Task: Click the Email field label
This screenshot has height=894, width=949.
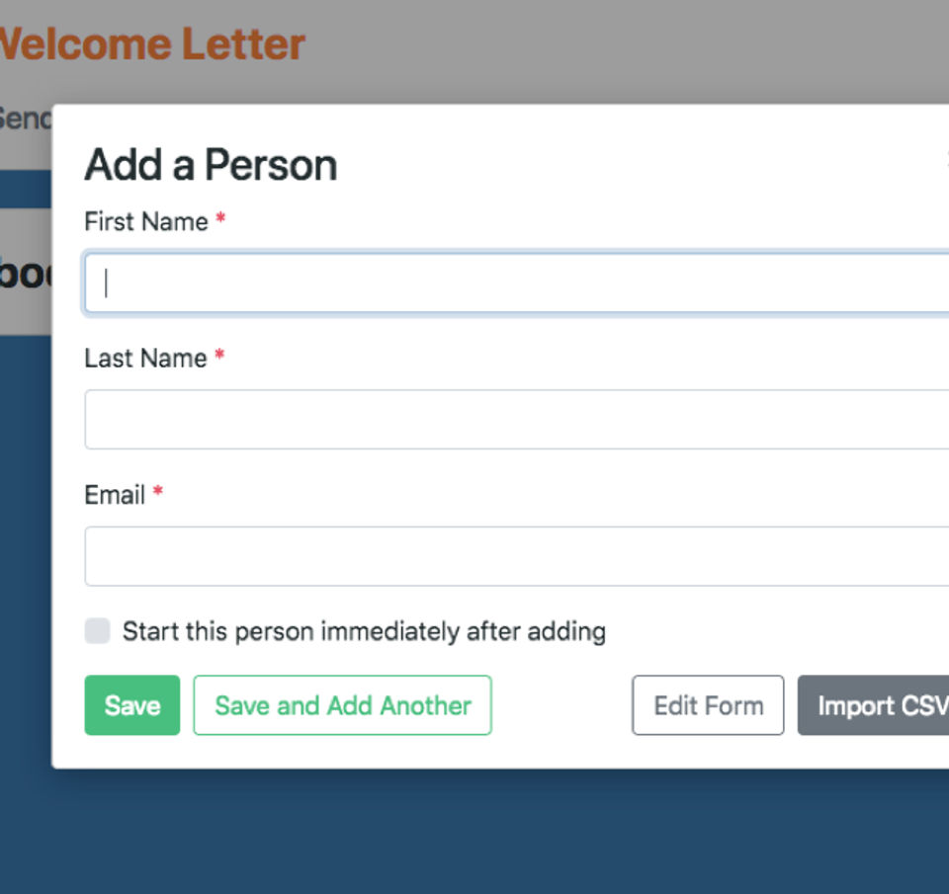Action: (115, 494)
